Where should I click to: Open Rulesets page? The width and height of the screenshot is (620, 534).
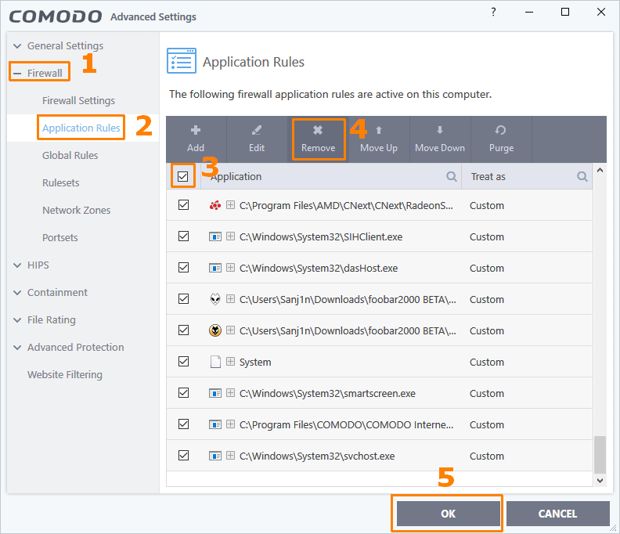tap(61, 182)
